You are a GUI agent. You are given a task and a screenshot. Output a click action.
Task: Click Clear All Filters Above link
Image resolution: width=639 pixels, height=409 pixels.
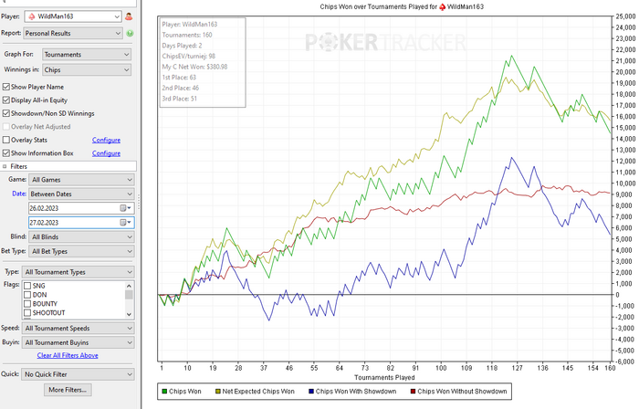coord(68,355)
